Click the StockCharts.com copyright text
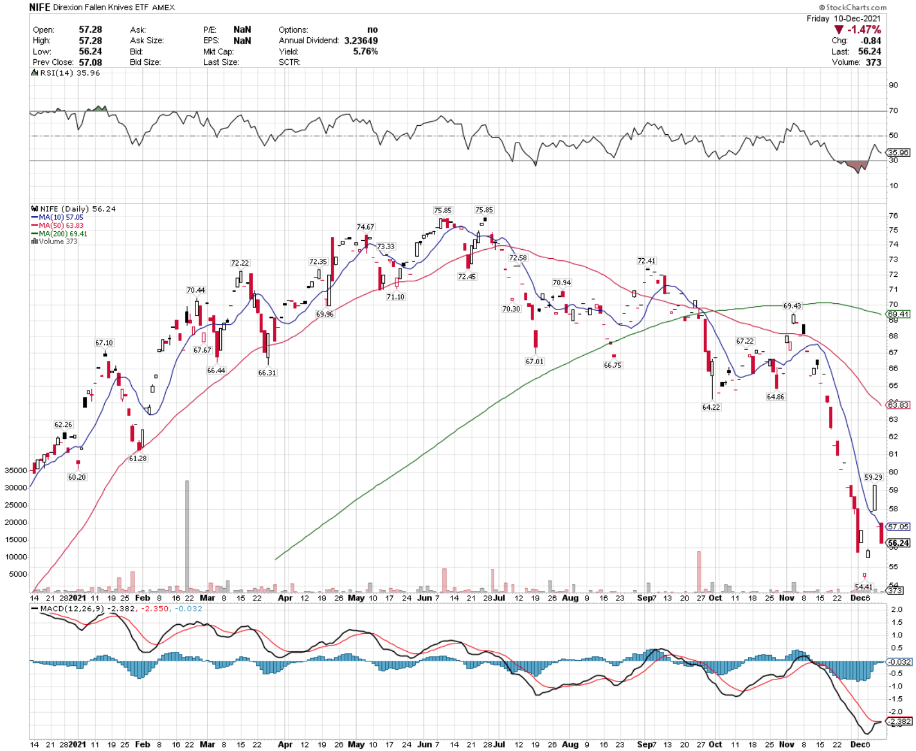This screenshot has height=751, width=916. tap(852, 7)
